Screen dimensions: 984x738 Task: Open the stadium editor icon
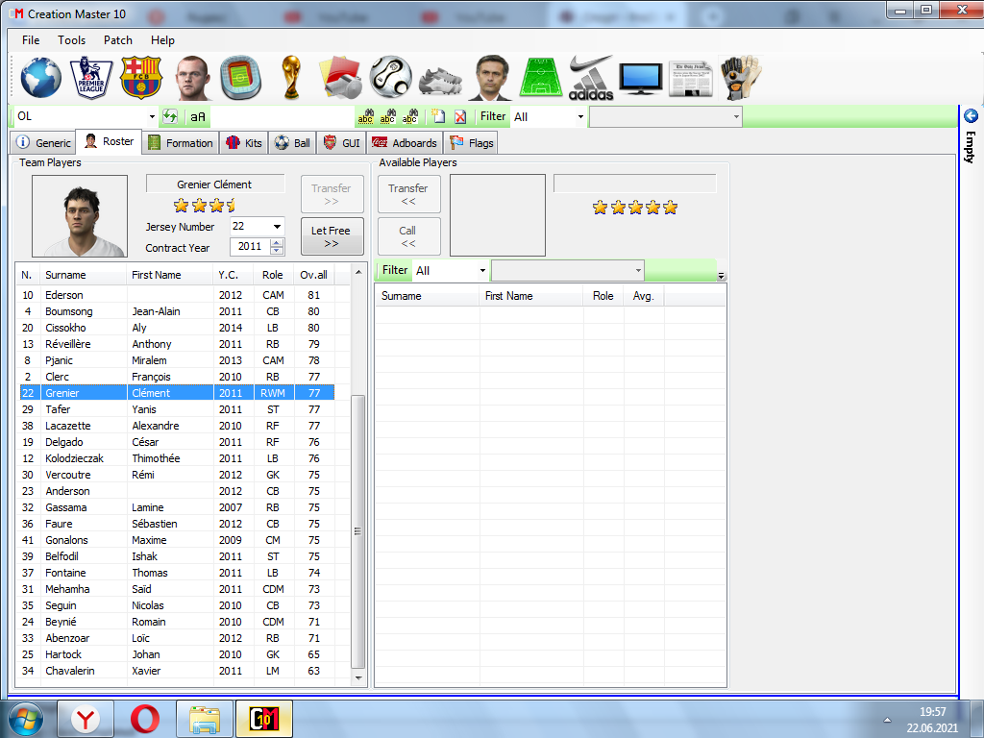click(x=240, y=78)
